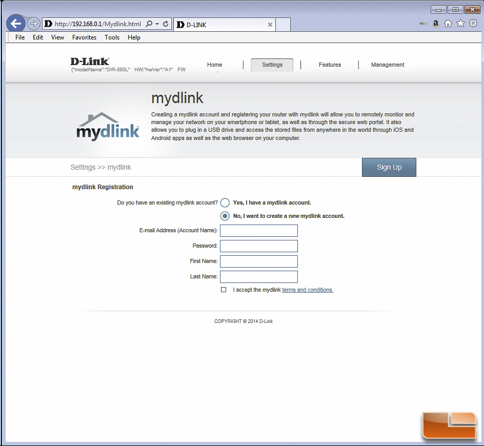Open the View menu
This screenshot has height=446, width=484.
(x=57, y=37)
